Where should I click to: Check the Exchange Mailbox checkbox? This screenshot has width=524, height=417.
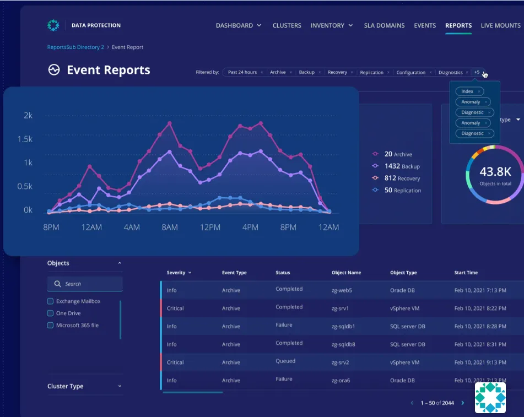pos(50,301)
